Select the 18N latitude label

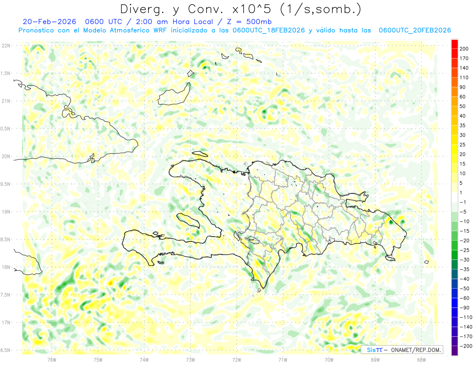click(6, 267)
